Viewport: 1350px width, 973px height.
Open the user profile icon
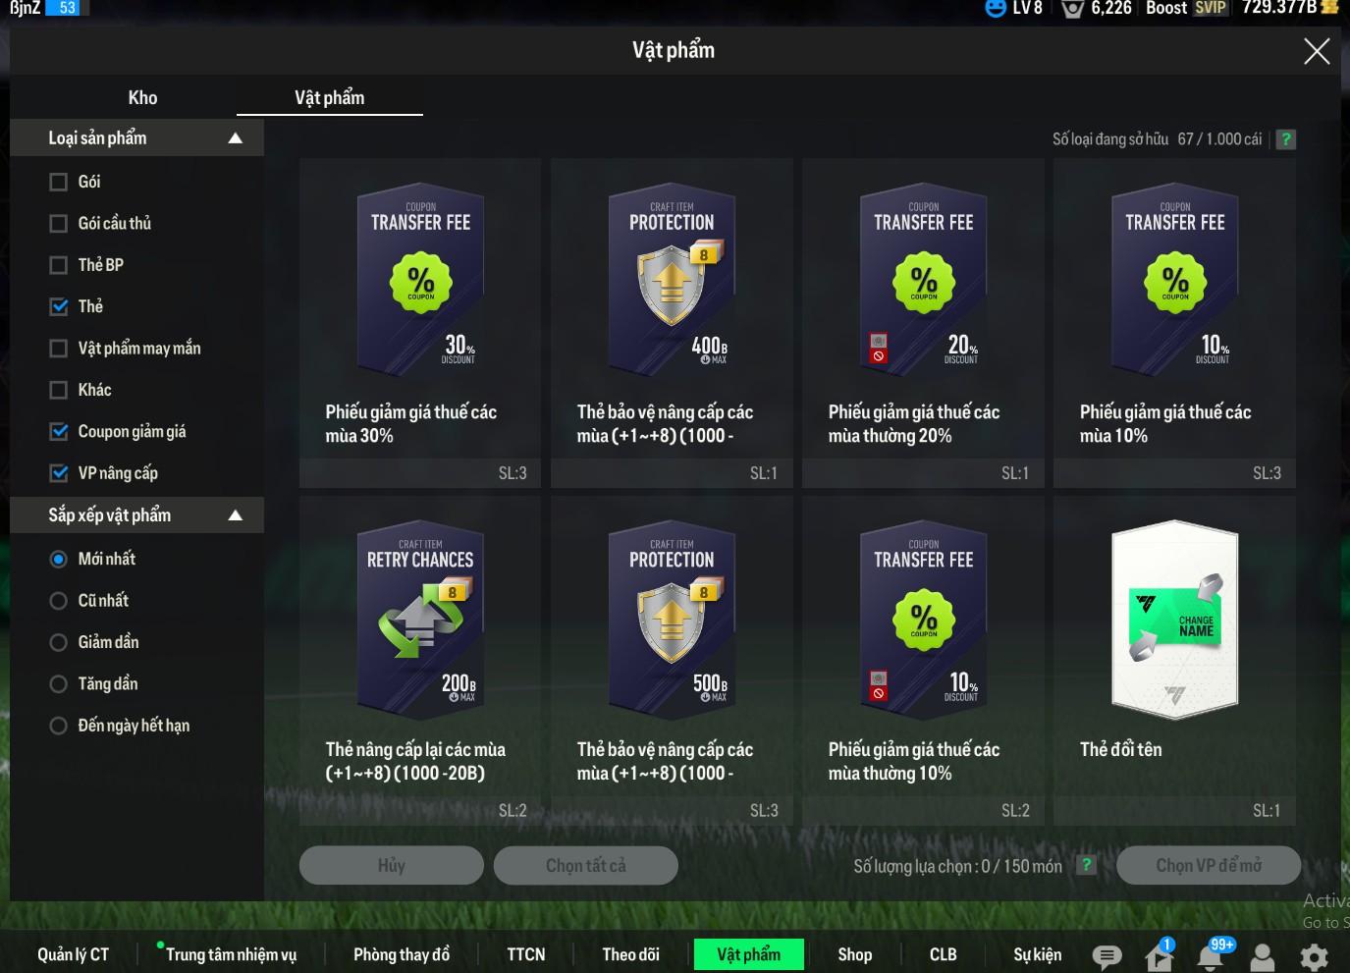[1263, 956]
